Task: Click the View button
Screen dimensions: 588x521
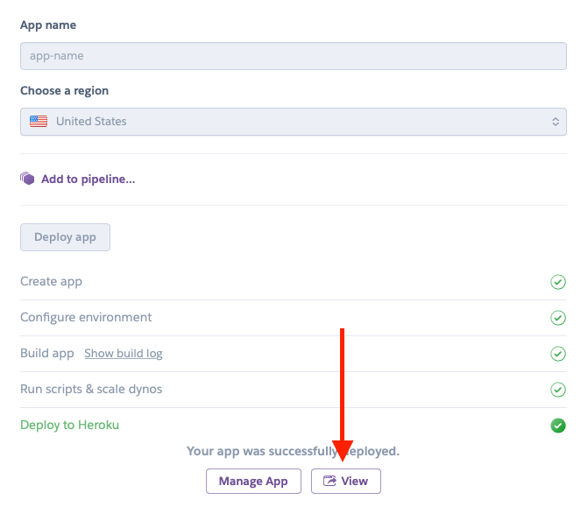Action: pos(346,482)
